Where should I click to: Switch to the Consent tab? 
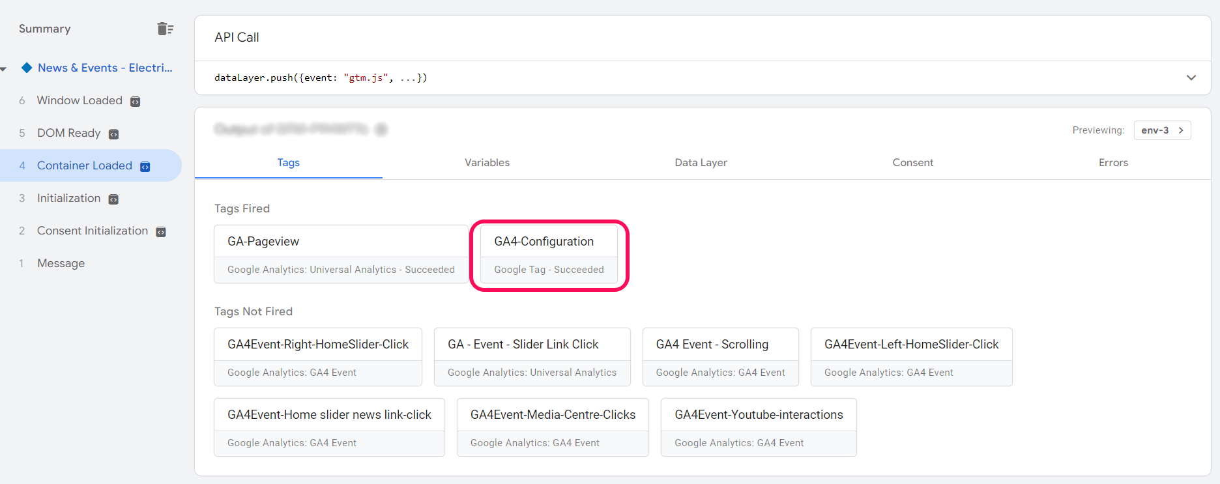click(x=912, y=163)
